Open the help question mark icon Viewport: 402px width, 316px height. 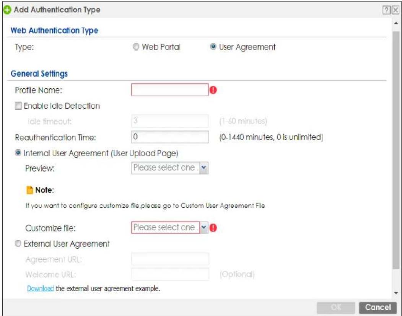(x=386, y=10)
